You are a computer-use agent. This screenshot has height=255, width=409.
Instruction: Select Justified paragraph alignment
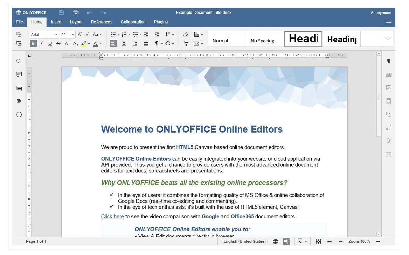(x=146, y=43)
